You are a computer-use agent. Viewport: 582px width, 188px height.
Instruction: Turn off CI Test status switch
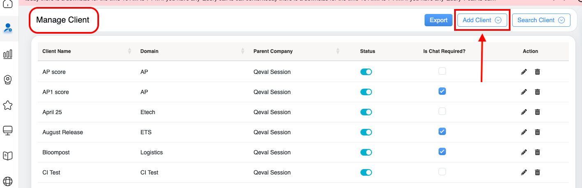coord(366,172)
